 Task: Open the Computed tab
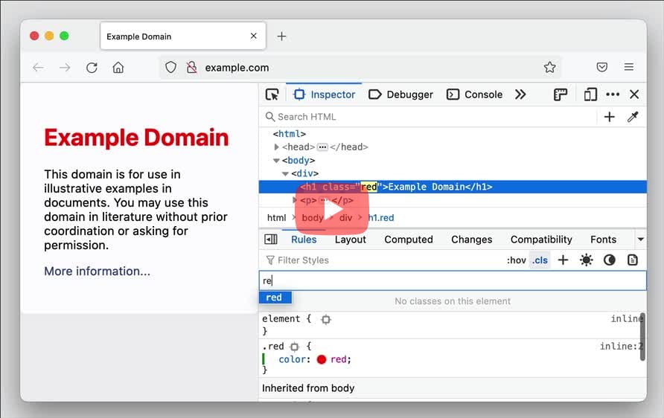click(408, 239)
